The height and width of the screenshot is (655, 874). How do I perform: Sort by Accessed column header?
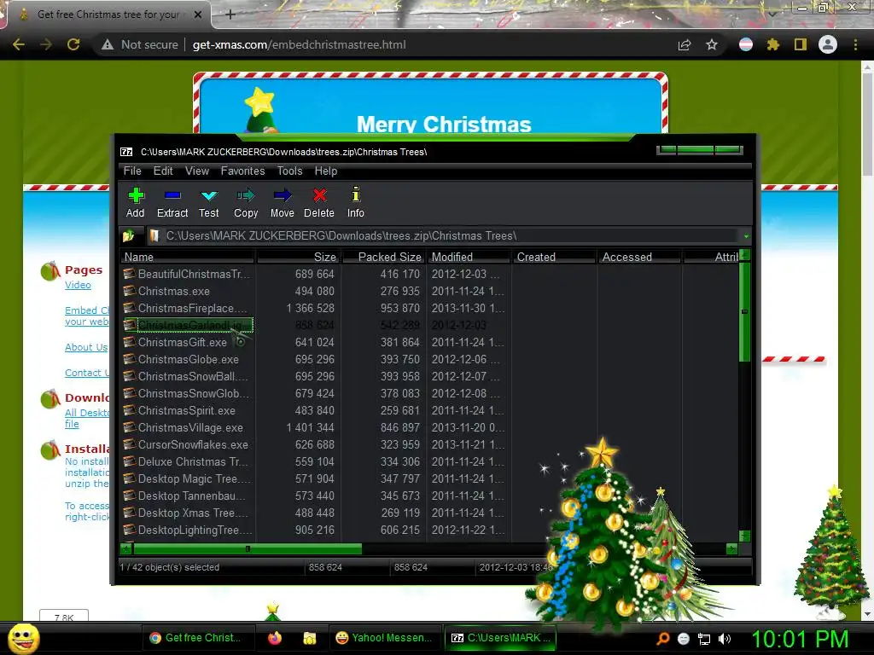[x=640, y=257]
